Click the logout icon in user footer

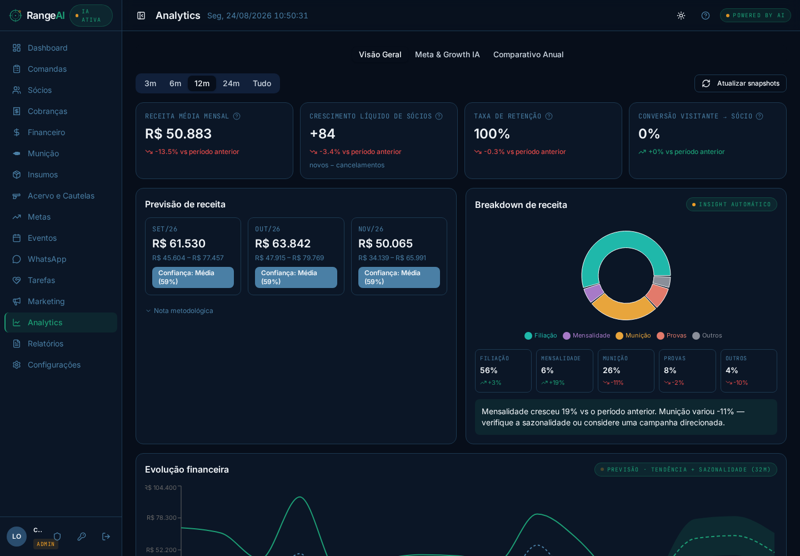point(106,537)
